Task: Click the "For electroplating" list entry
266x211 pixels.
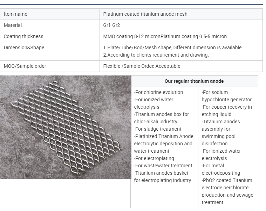Action: click(x=154, y=158)
